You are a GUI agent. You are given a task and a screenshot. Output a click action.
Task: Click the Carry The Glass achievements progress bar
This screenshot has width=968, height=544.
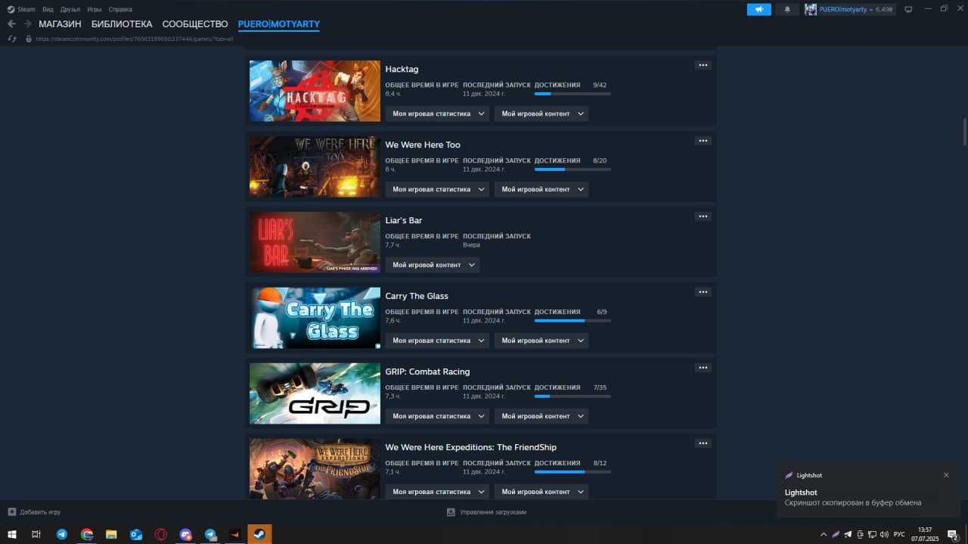point(572,321)
